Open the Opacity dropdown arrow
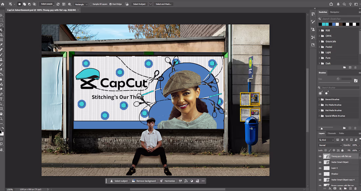The width and height of the screenshot is (361, 191). (x=359, y=145)
